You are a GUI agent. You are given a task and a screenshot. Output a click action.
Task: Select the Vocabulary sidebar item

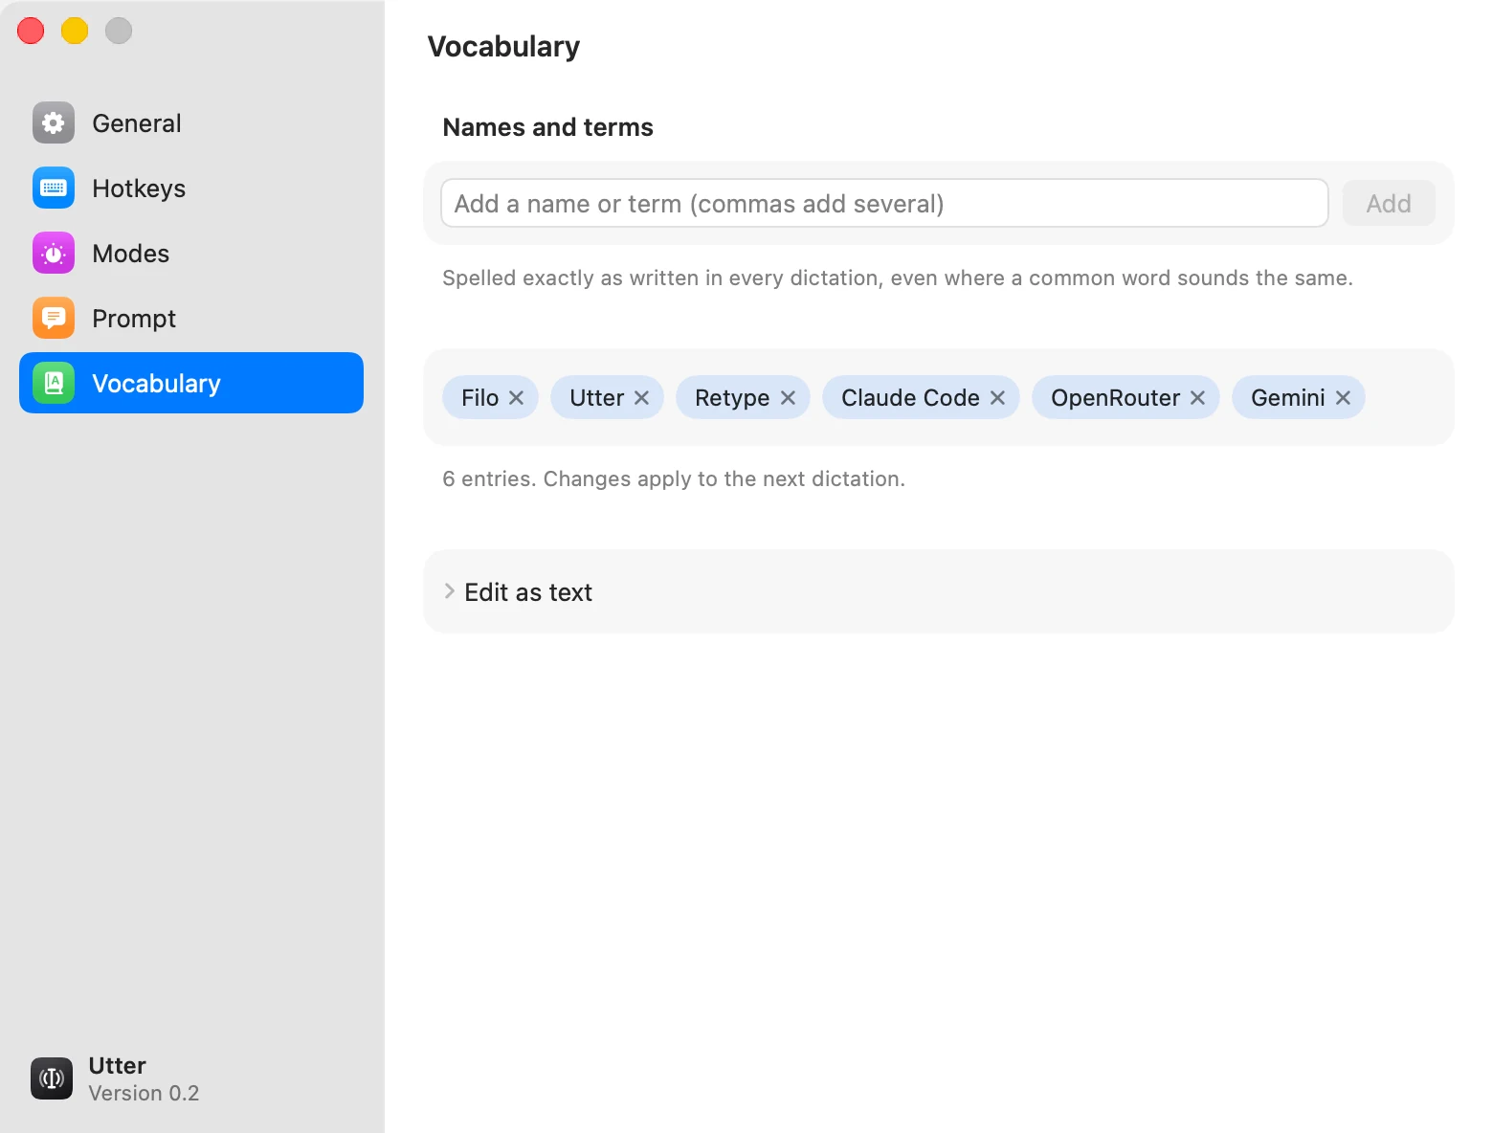point(191,383)
